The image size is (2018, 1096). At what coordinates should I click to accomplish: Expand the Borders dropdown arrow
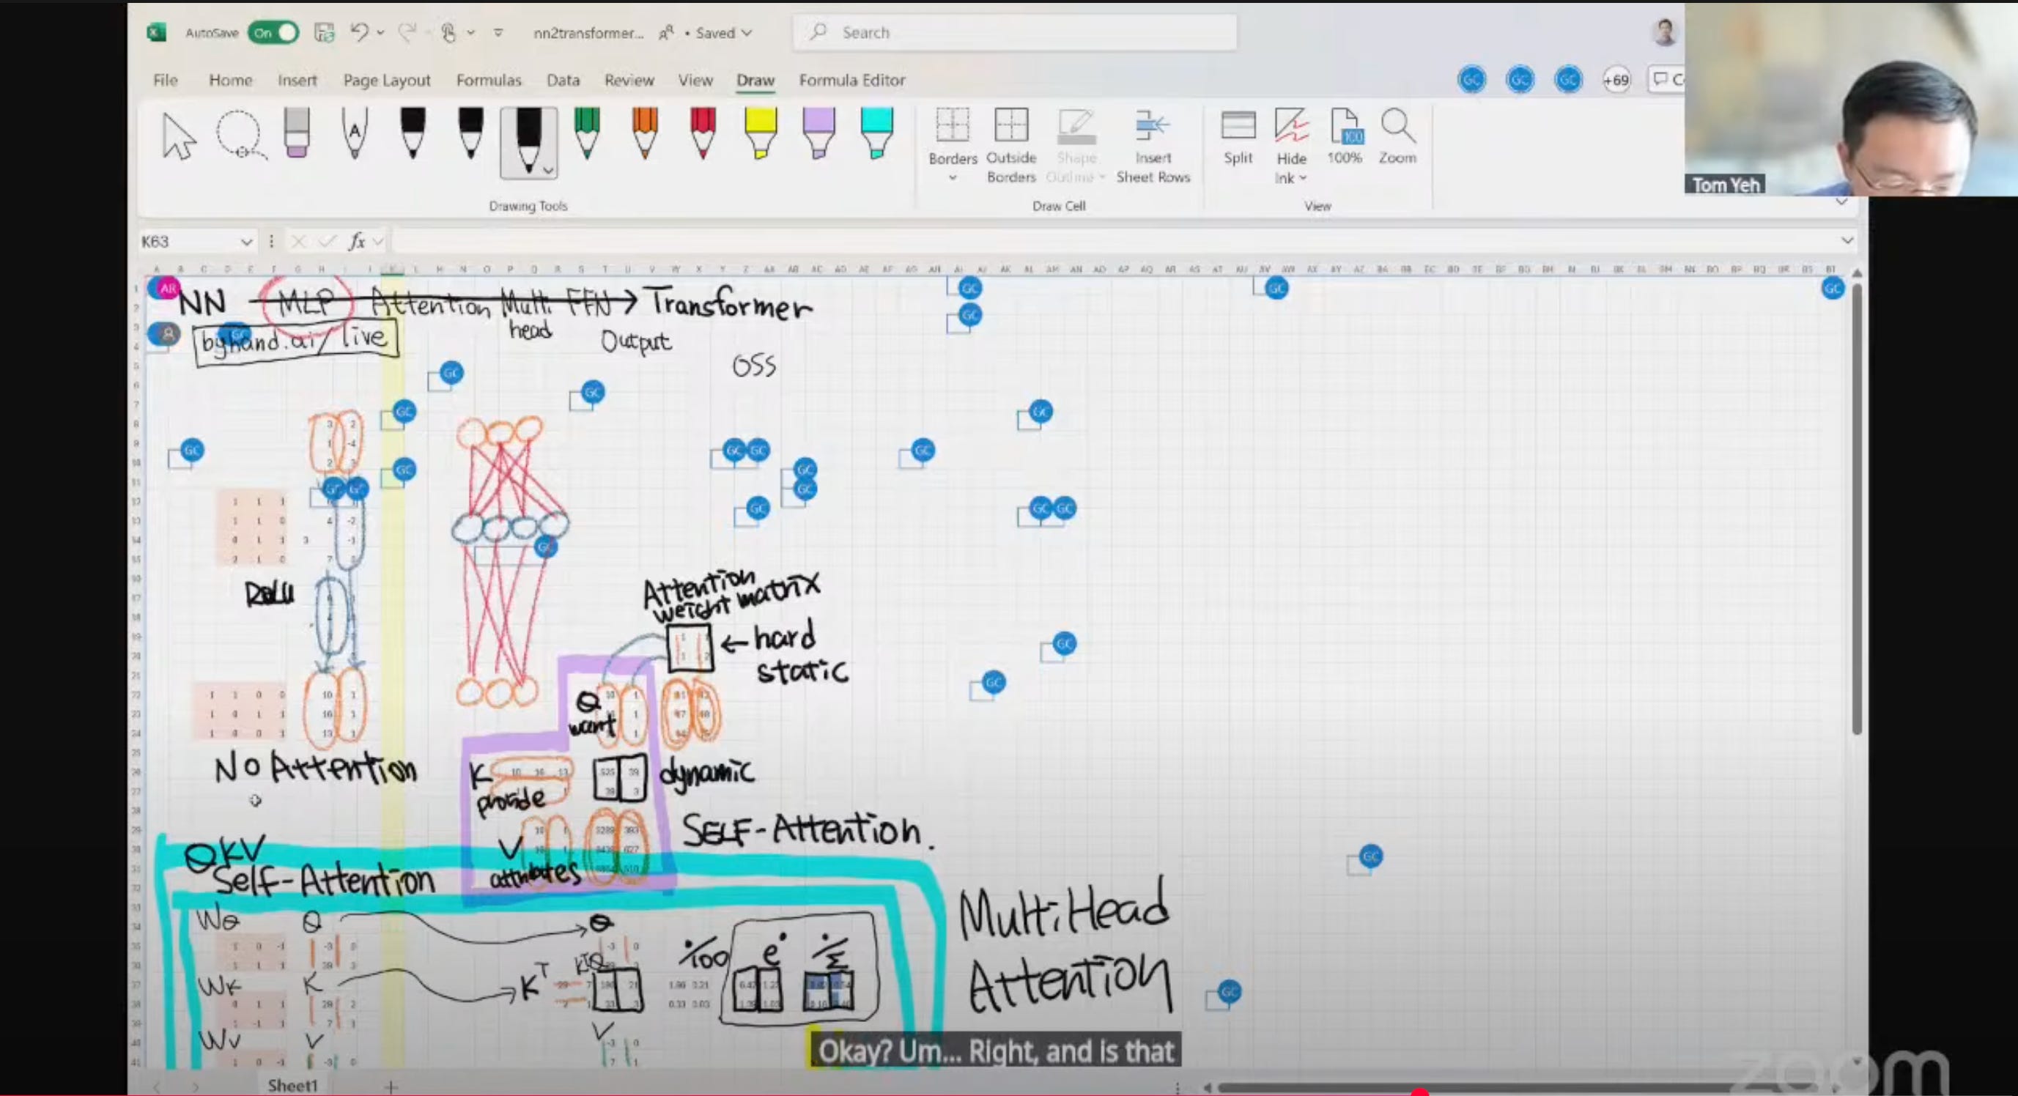(x=953, y=179)
